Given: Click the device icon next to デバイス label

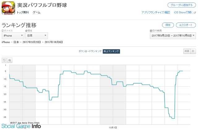Looking at the screenshot, I should [3, 30].
